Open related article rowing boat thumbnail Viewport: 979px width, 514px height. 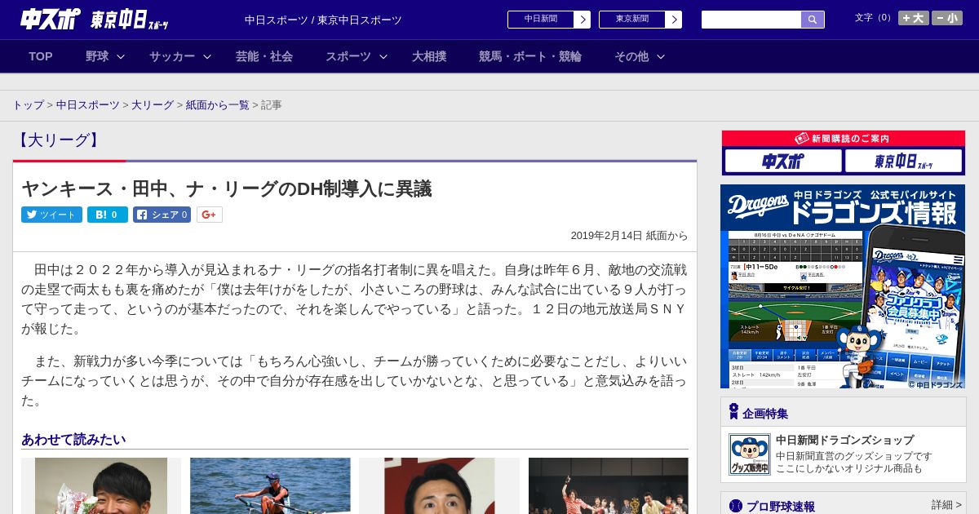[270, 485]
